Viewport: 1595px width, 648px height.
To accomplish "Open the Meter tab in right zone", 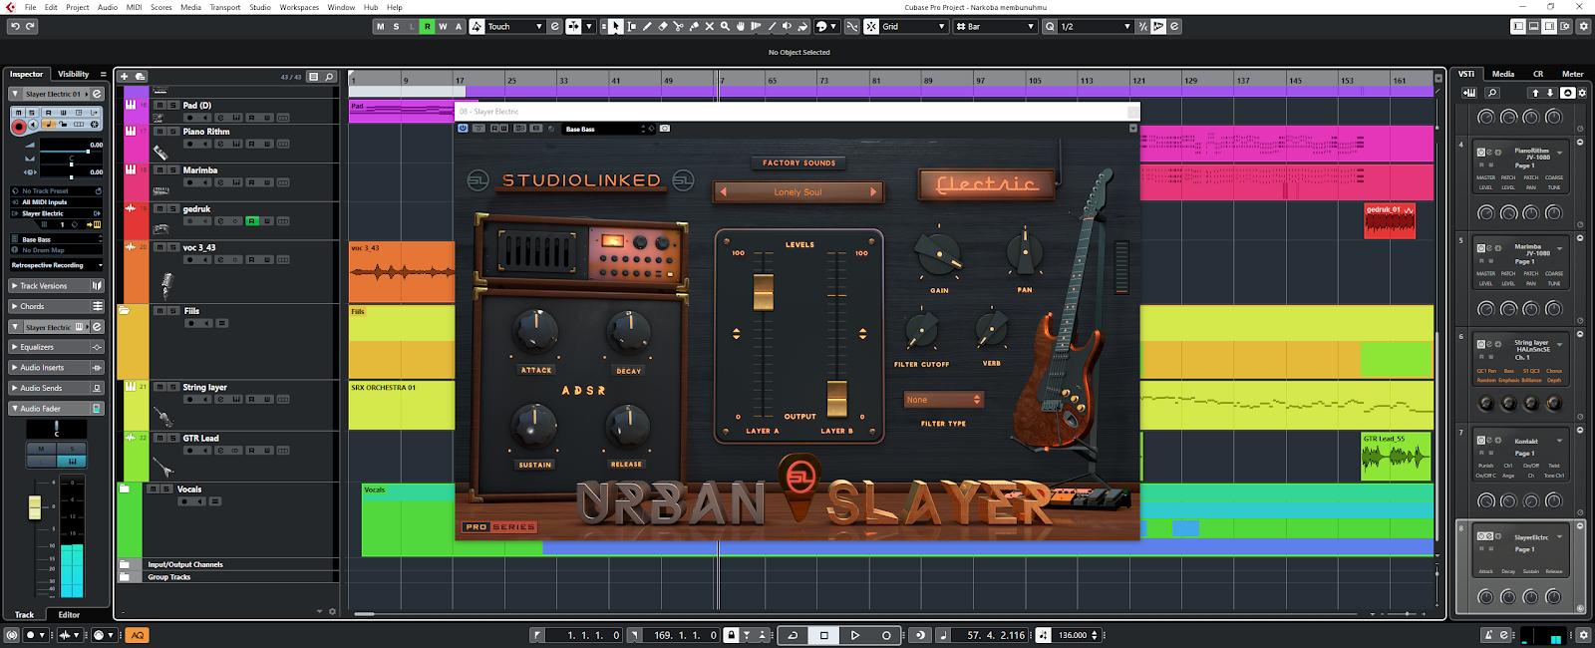I will pos(1572,74).
